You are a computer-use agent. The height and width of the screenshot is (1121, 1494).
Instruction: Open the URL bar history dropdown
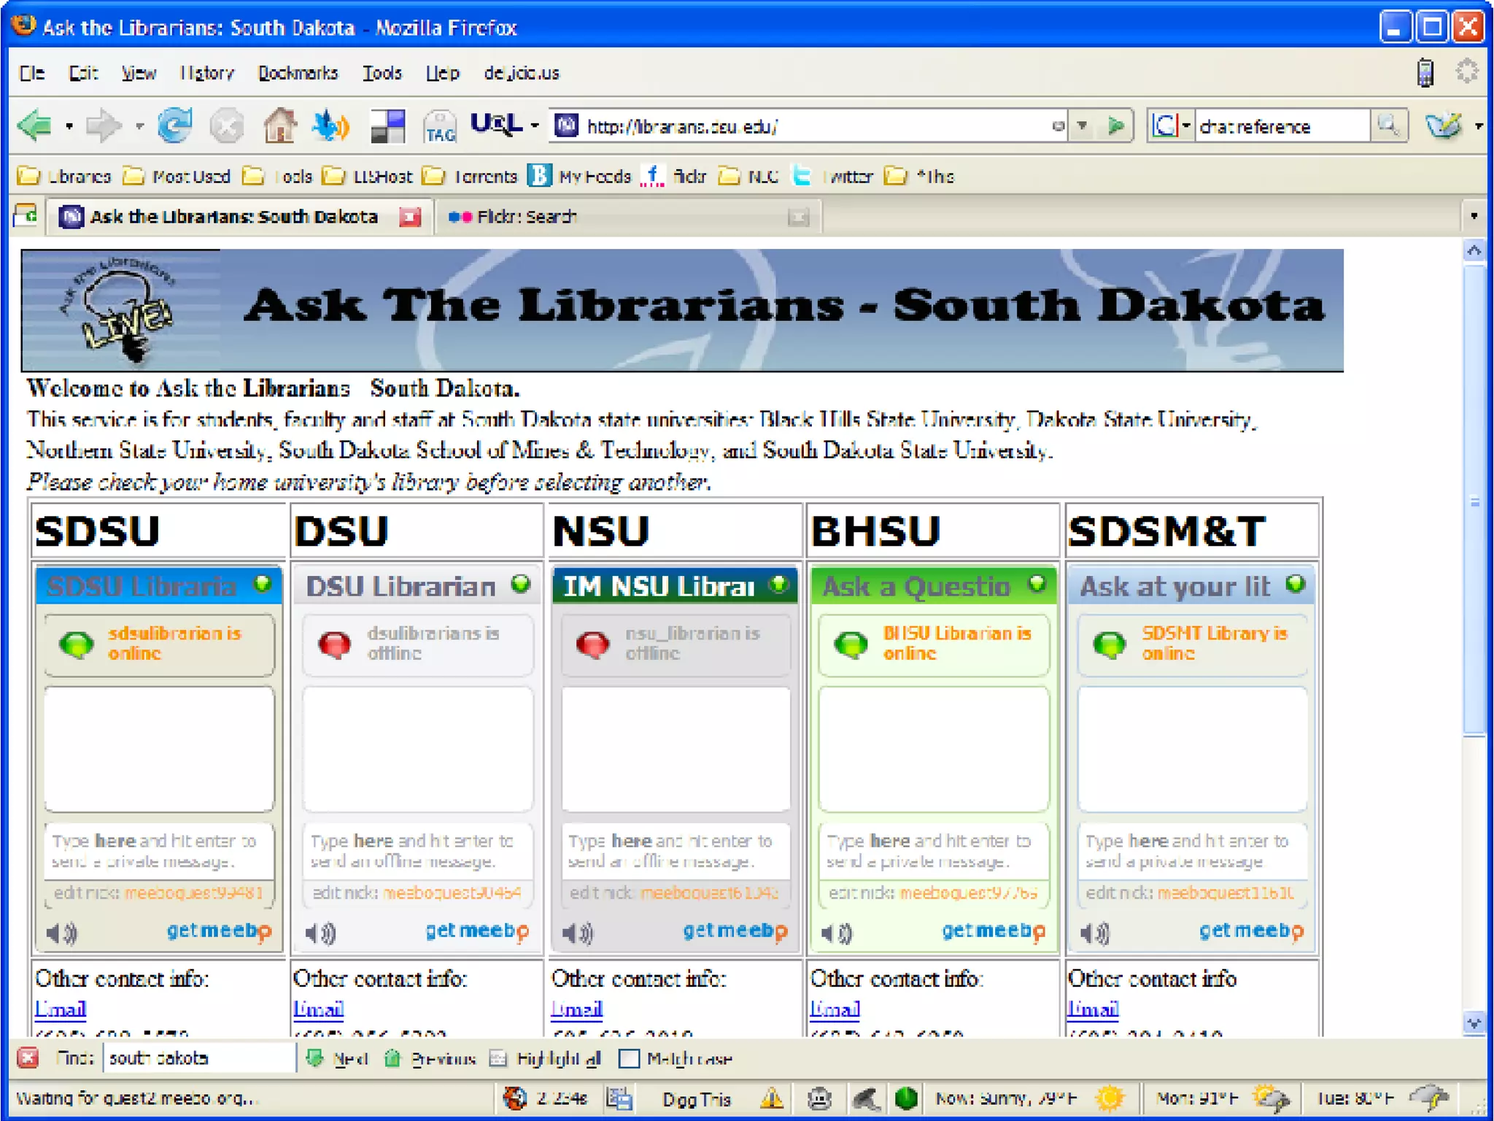(1083, 126)
